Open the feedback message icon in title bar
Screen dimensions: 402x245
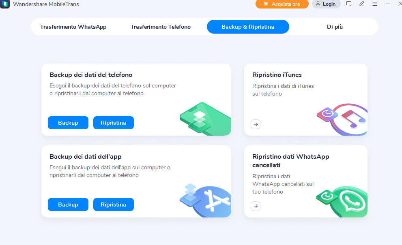coord(349,4)
